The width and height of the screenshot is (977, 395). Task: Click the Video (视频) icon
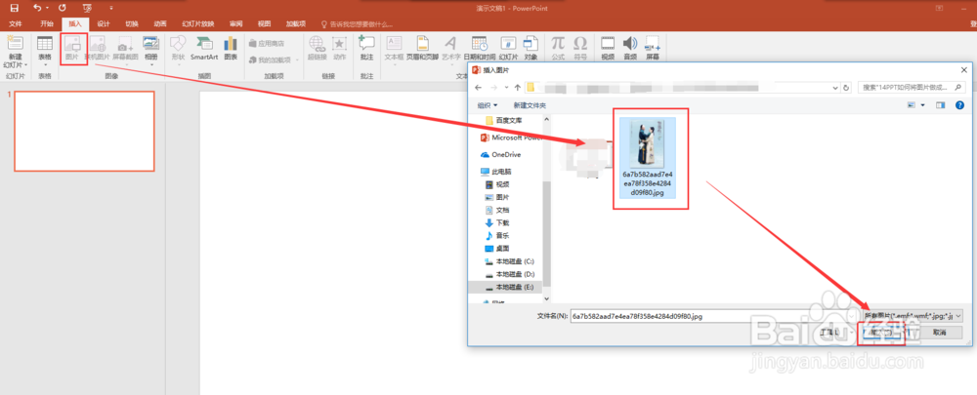click(608, 49)
